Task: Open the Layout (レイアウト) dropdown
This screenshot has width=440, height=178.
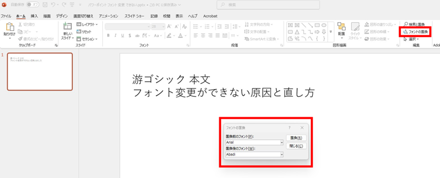Action: point(87,25)
